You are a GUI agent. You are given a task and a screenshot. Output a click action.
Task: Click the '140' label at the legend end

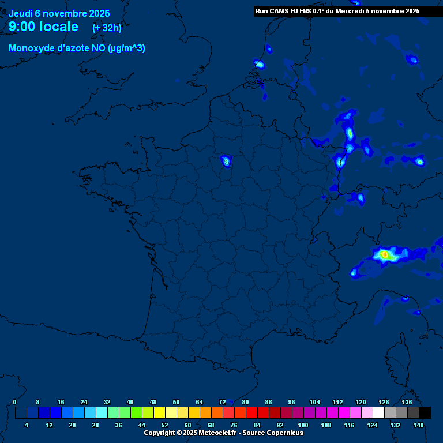[x=419, y=425]
